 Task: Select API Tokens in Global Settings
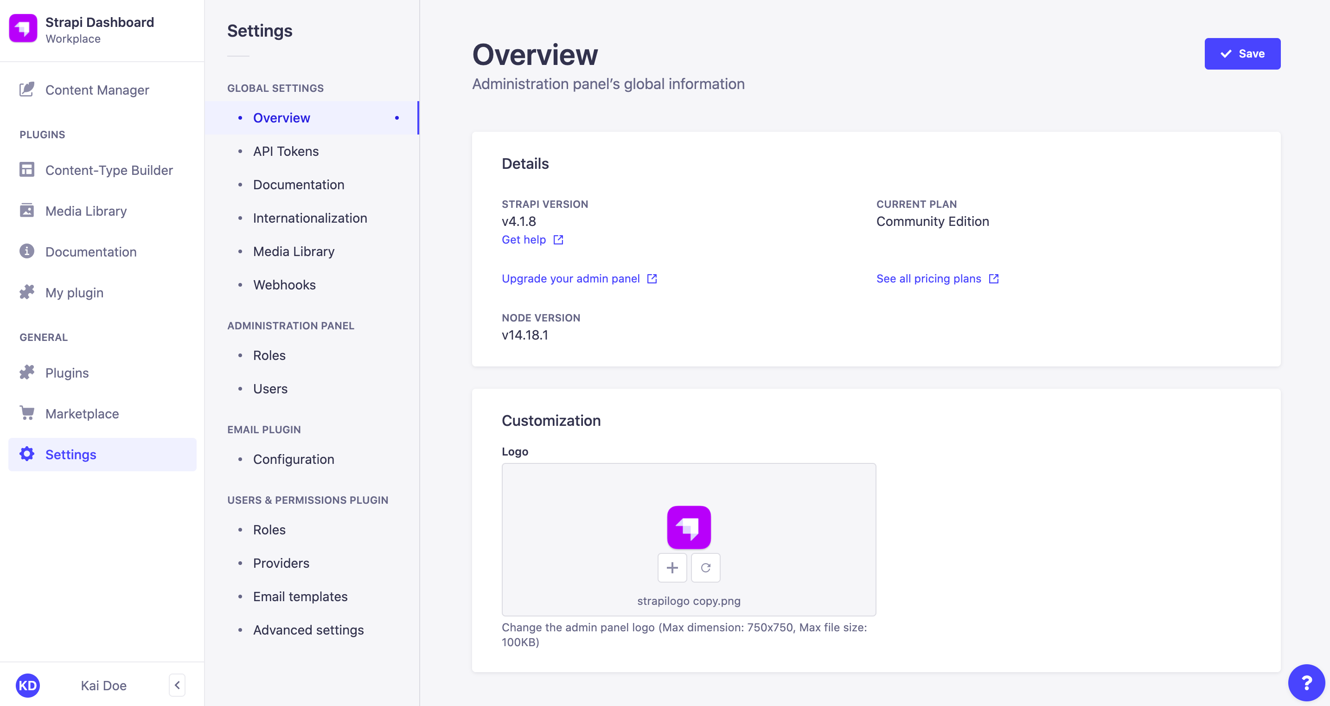click(286, 151)
